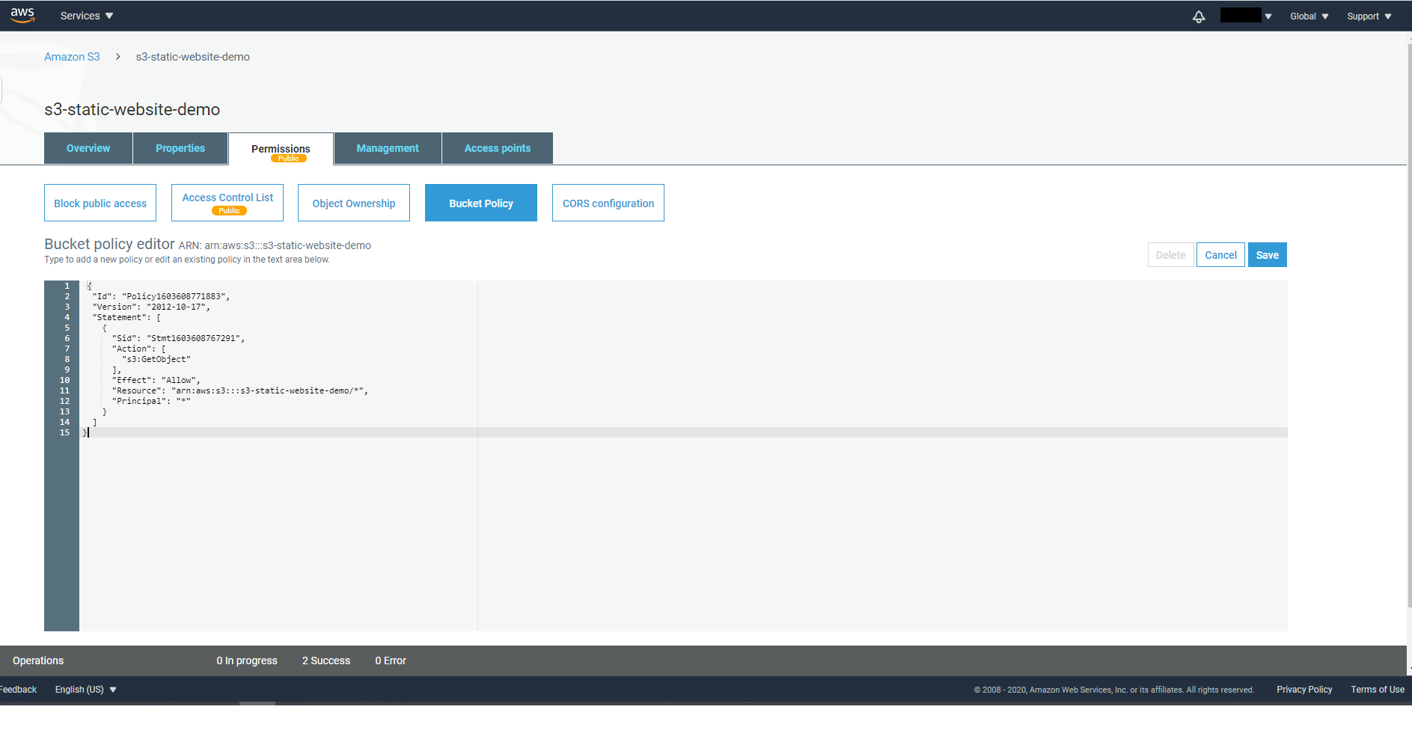Screen dimensions: 1412x754
Task: Click the "Statement": [ line
Action: click(x=126, y=317)
